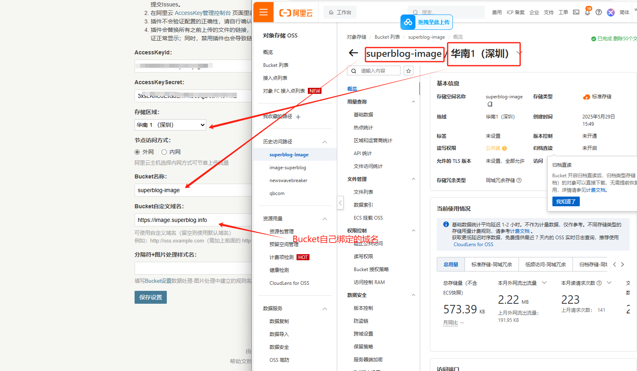
Task: Go back using the arrow beside superblog-image
Action: tap(353, 53)
